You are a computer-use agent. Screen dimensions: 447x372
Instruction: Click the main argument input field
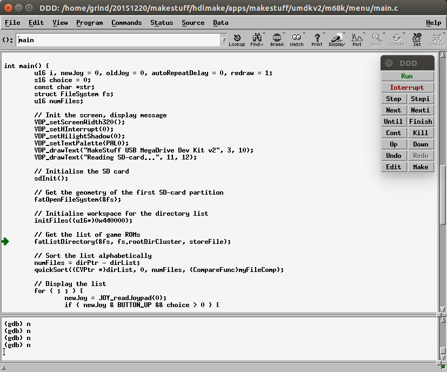[118, 40]
